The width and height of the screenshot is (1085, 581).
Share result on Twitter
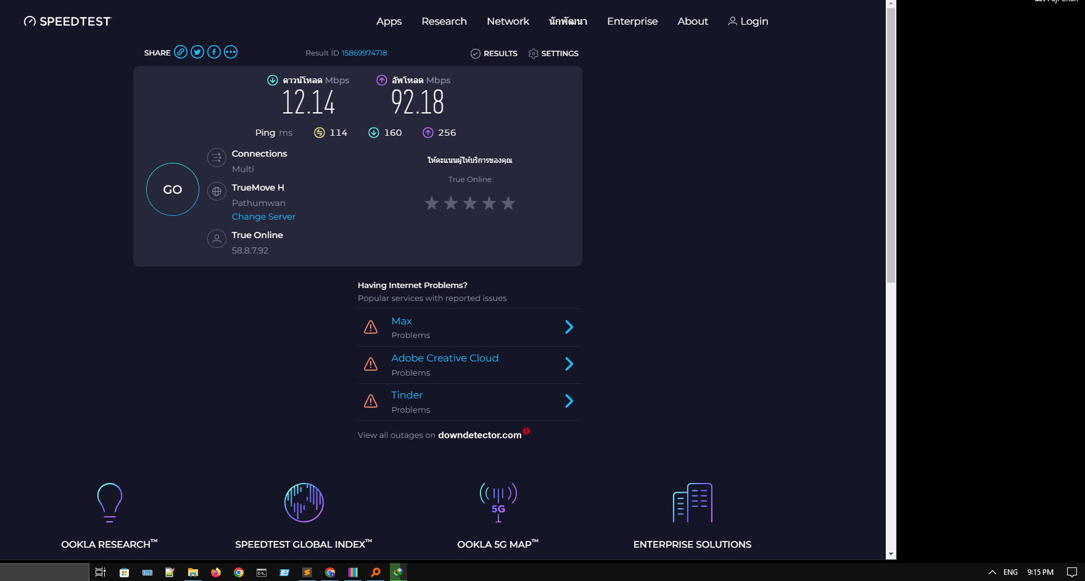[197, 52]
